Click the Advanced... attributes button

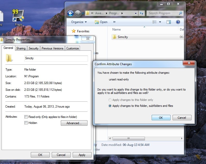[x=74, y=123]
